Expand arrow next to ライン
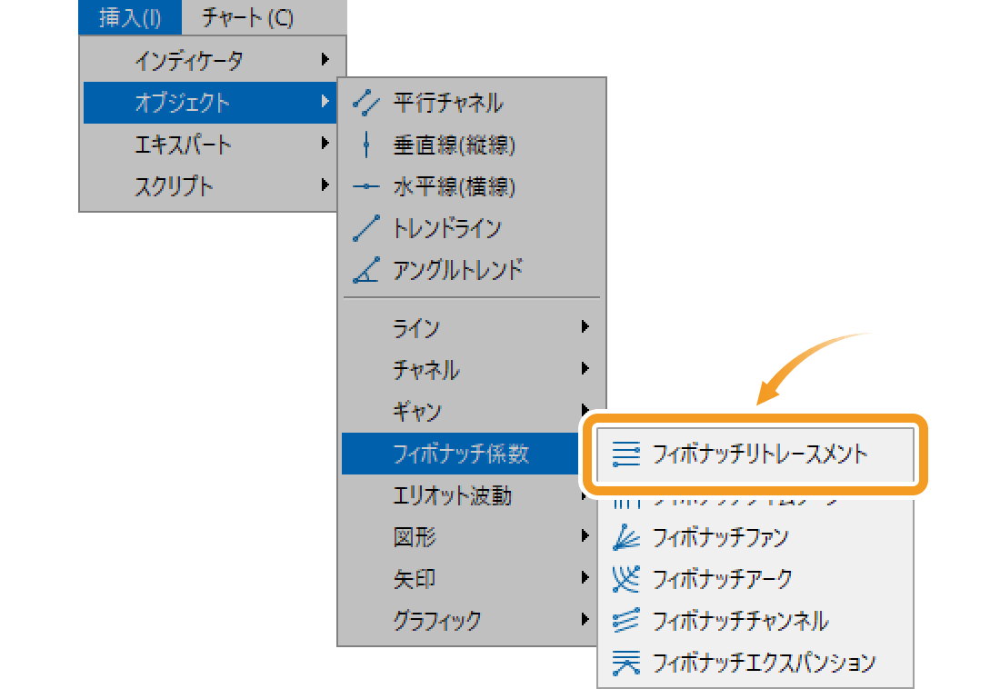This screenshot has height=689, width=1000. point(585,326)
